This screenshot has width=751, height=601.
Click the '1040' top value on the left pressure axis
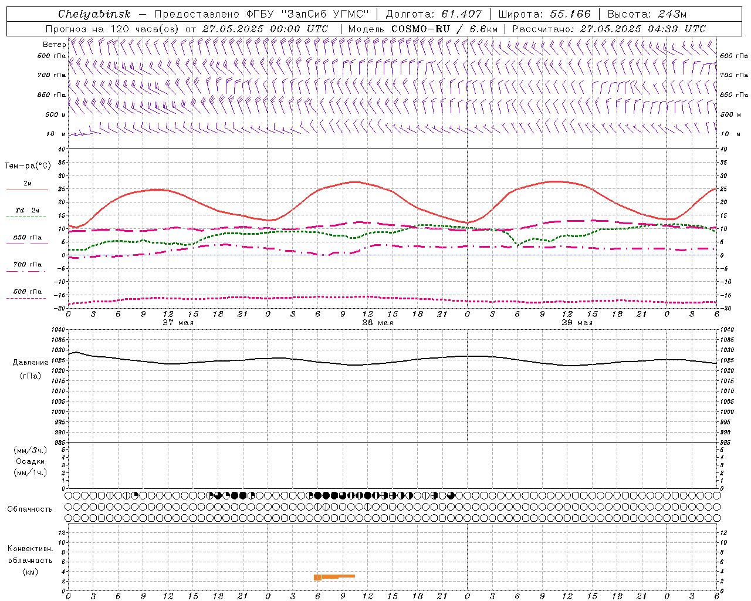[57, 330]
